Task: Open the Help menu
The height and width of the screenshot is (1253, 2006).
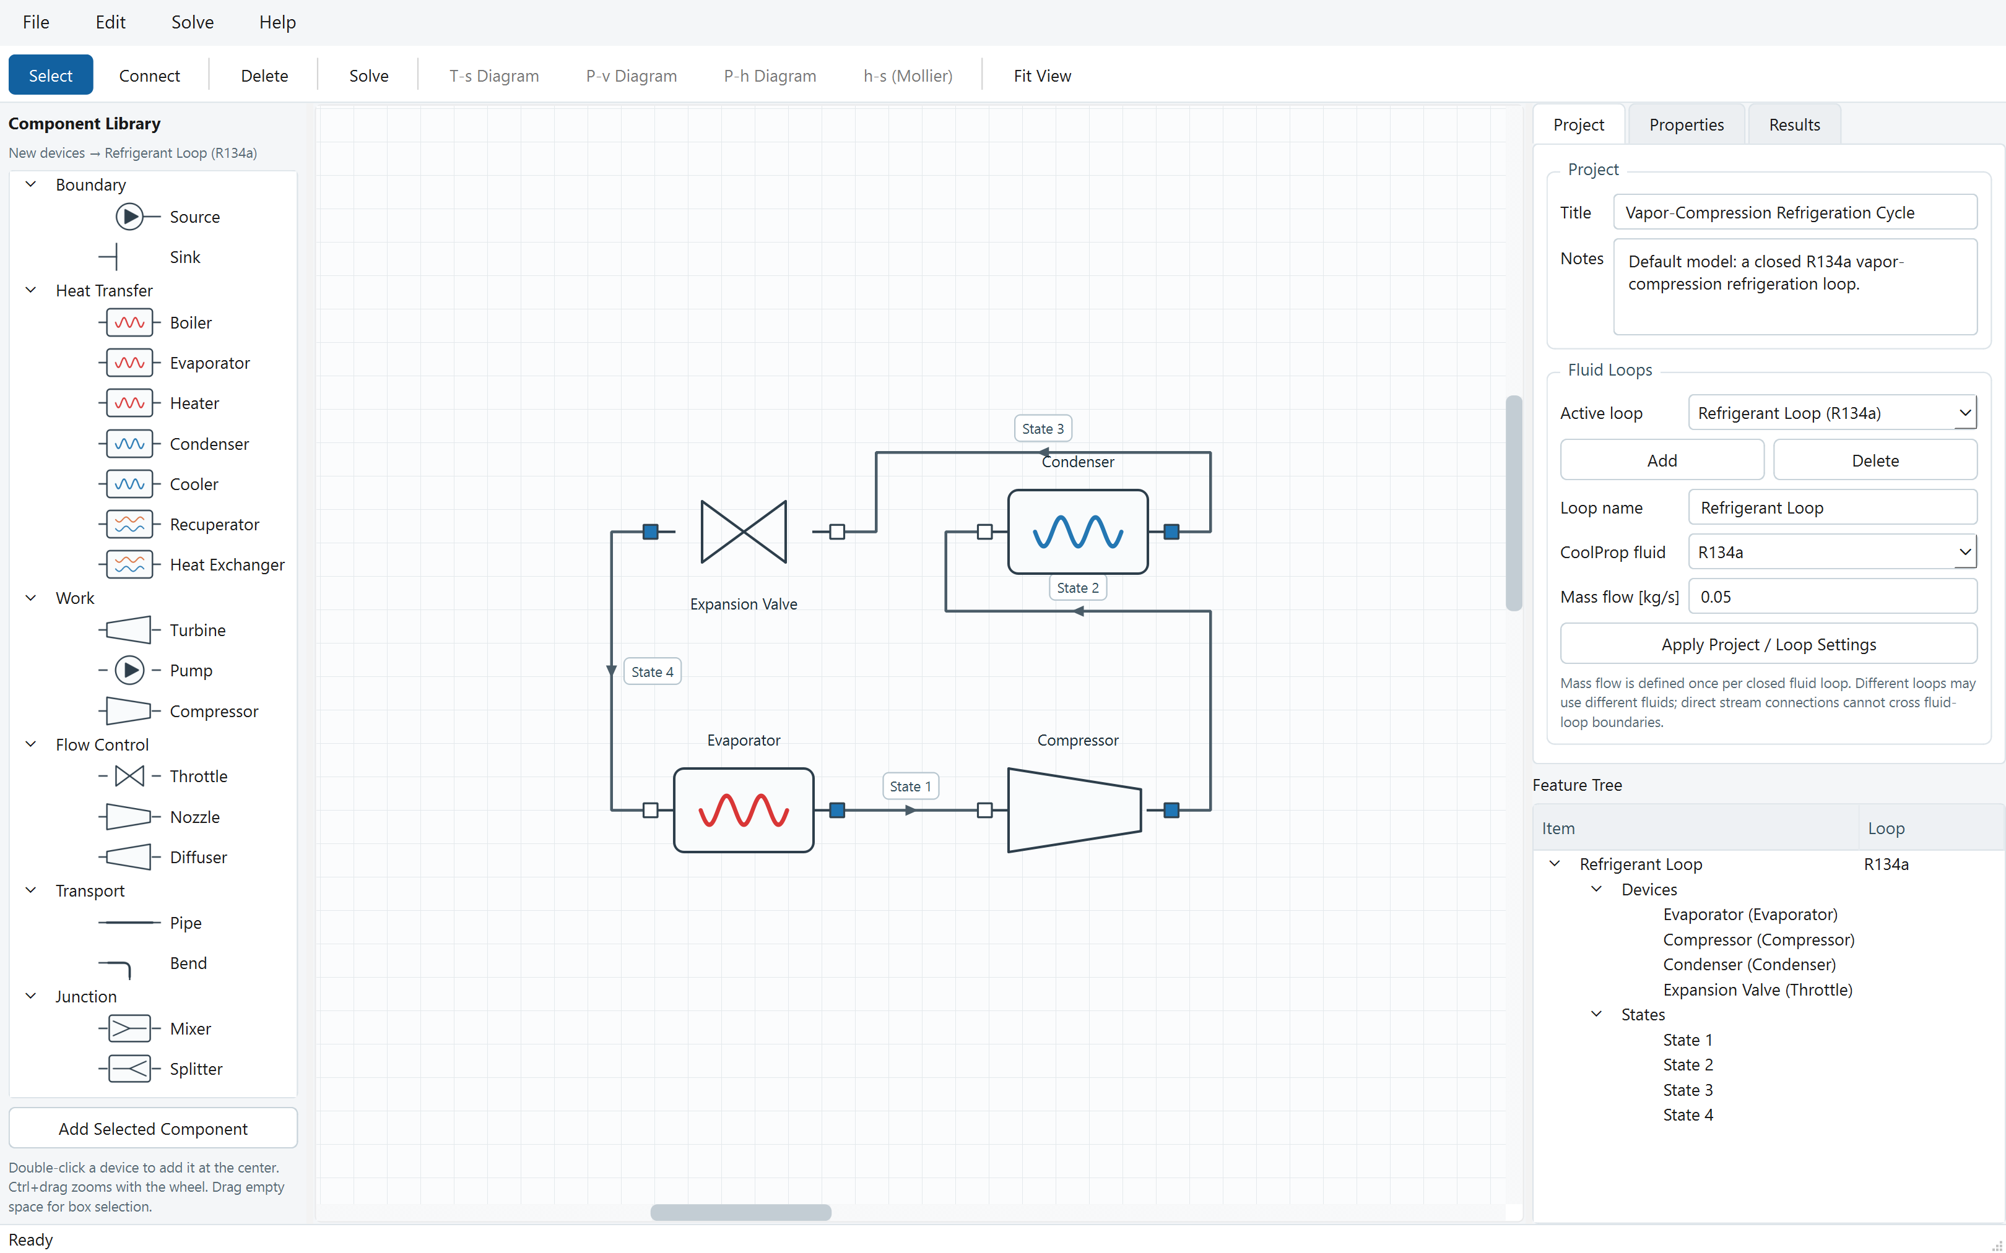Action: (277, 22)
